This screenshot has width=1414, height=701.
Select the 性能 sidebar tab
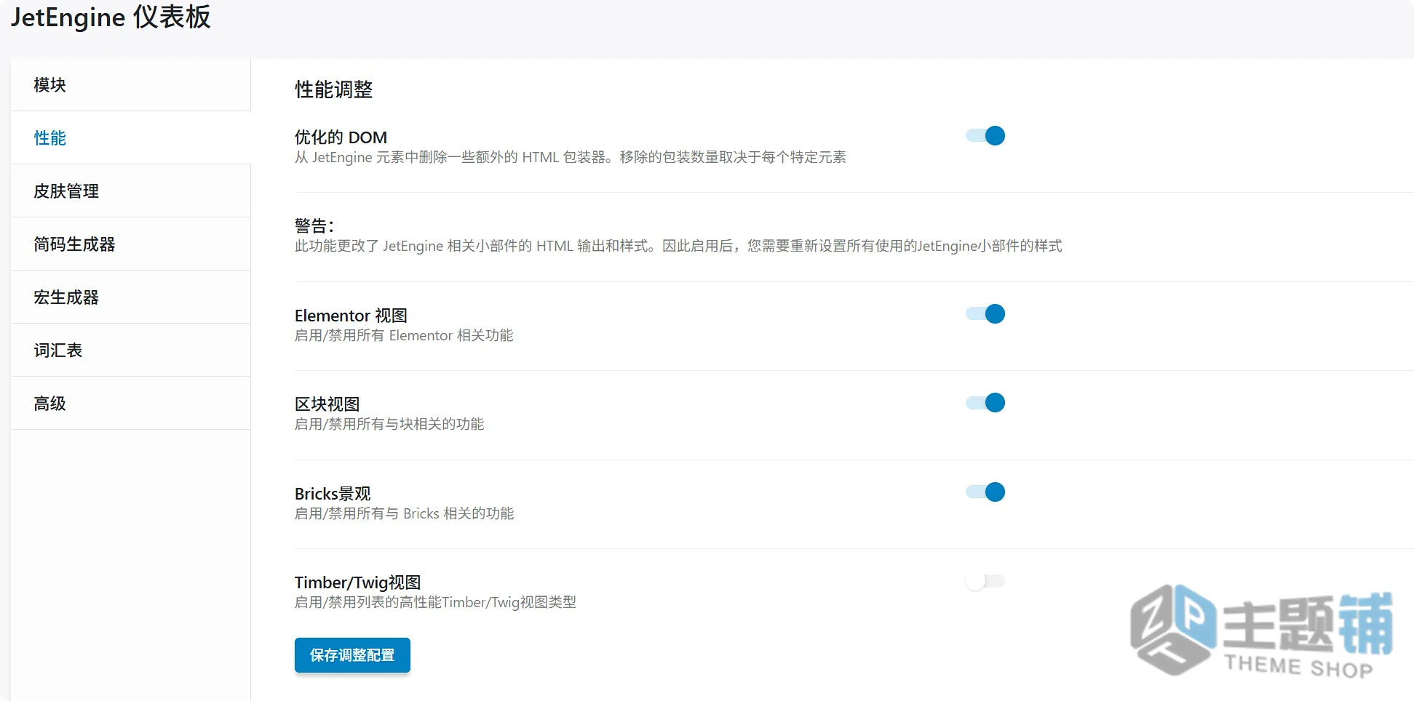(x=131, y=138)
